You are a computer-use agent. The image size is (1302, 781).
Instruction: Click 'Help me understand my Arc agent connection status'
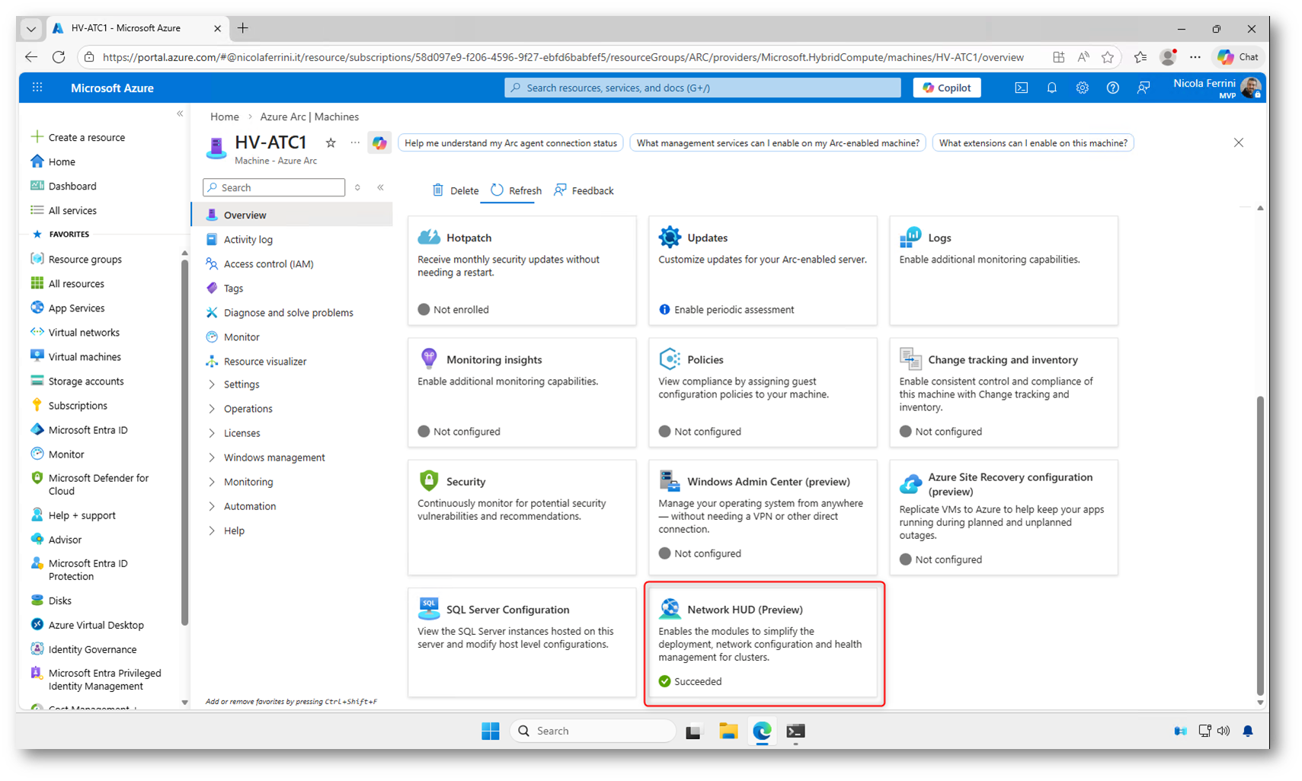[x=510, y=143]
